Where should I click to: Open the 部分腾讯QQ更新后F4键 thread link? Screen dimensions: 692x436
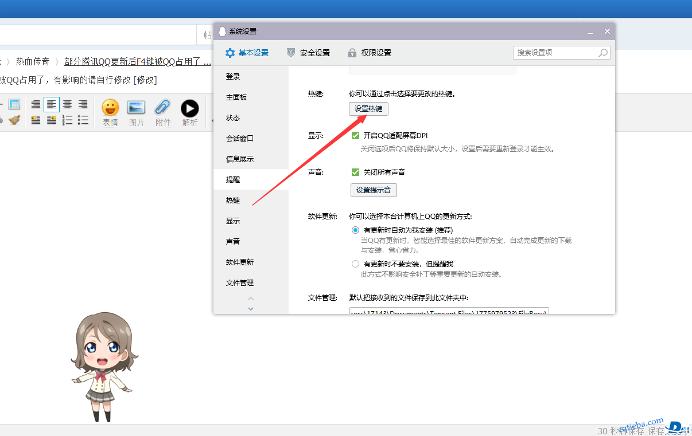point(138,62)
